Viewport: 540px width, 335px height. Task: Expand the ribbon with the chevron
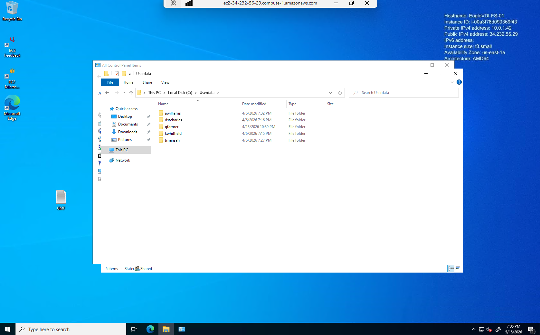pyautogui.click(x=452, y=82)
